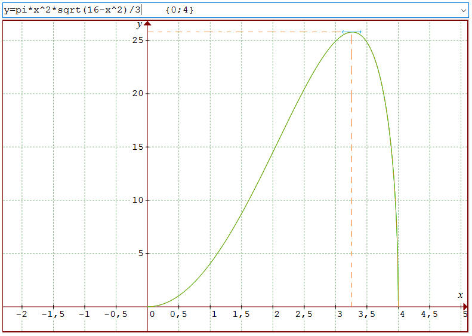Click the 15 tick label on y-axis
472x336 pixels.
(x=137, y=147)
